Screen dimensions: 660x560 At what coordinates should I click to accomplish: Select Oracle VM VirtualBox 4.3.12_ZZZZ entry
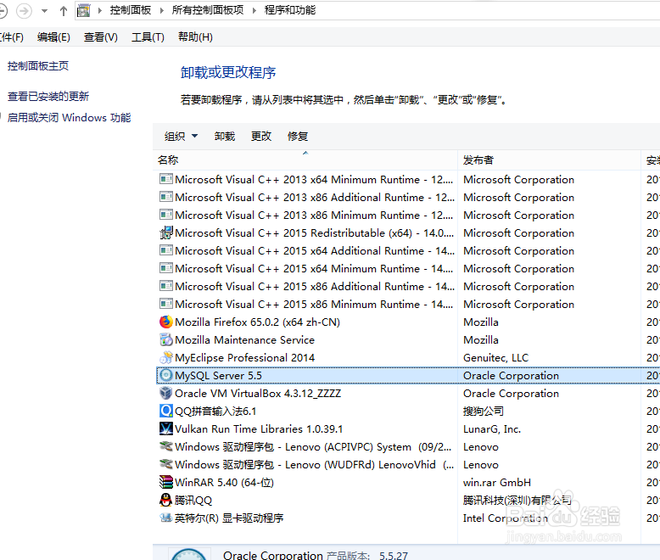258,393
